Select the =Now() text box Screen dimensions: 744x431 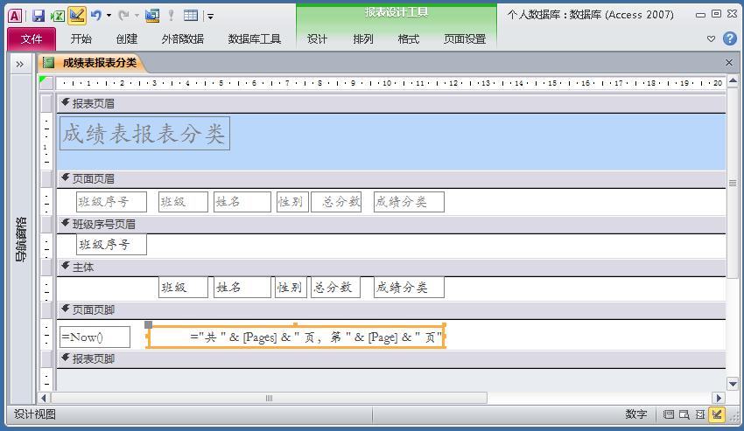coord(95,337)
